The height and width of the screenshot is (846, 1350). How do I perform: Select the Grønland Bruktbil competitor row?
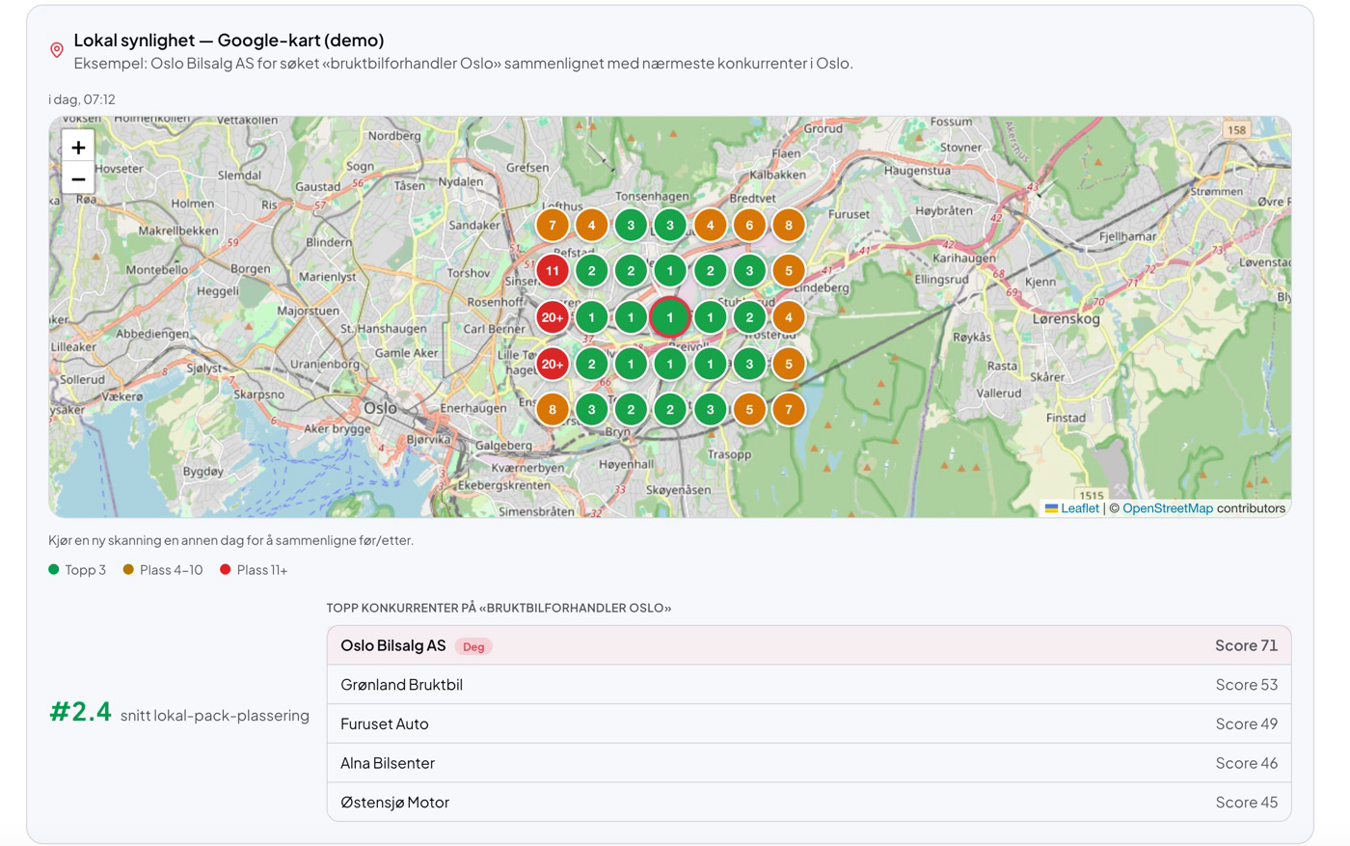pos(809,685)
